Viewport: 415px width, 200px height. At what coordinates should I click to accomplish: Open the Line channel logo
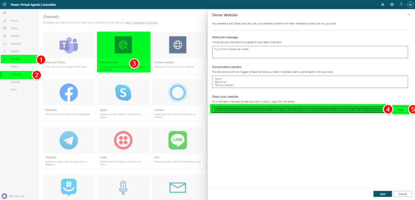tap(178, 140)
